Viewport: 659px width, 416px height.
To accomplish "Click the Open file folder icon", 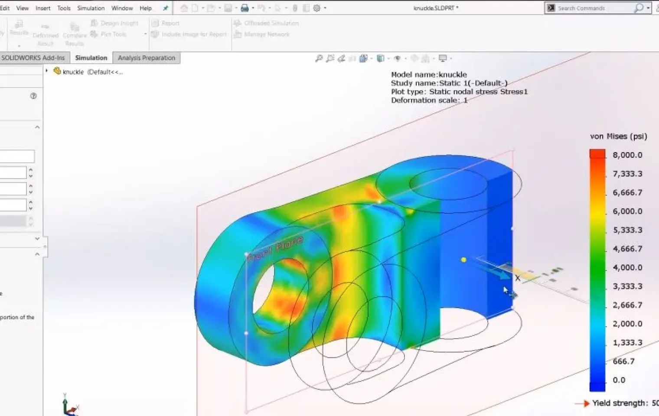I will pos(211,8).
